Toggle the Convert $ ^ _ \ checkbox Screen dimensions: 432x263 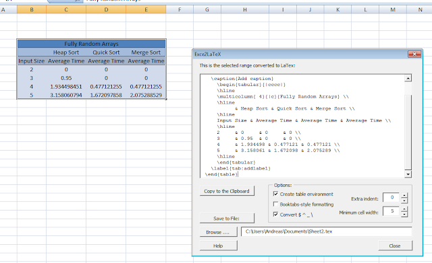pos(275,214)
